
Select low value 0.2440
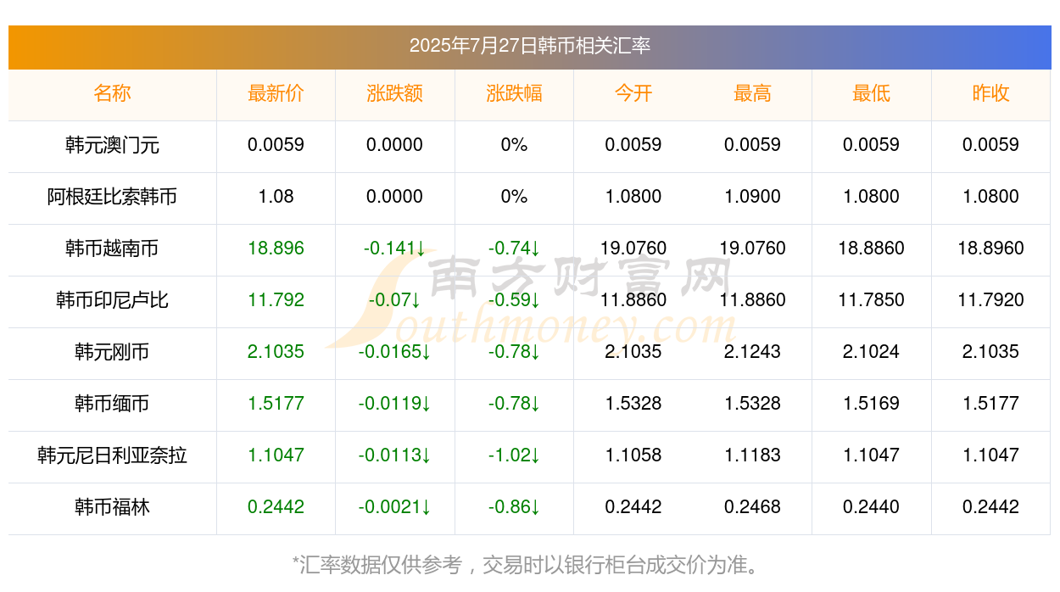(872, 507)
